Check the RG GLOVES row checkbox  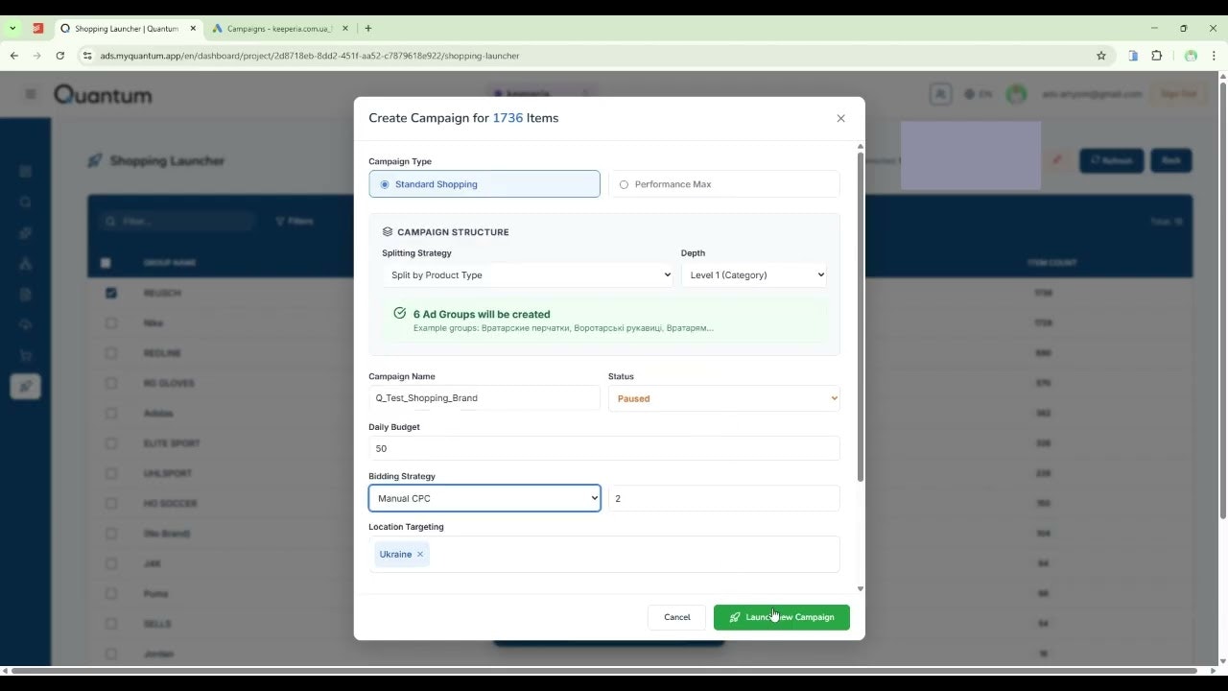111,383
